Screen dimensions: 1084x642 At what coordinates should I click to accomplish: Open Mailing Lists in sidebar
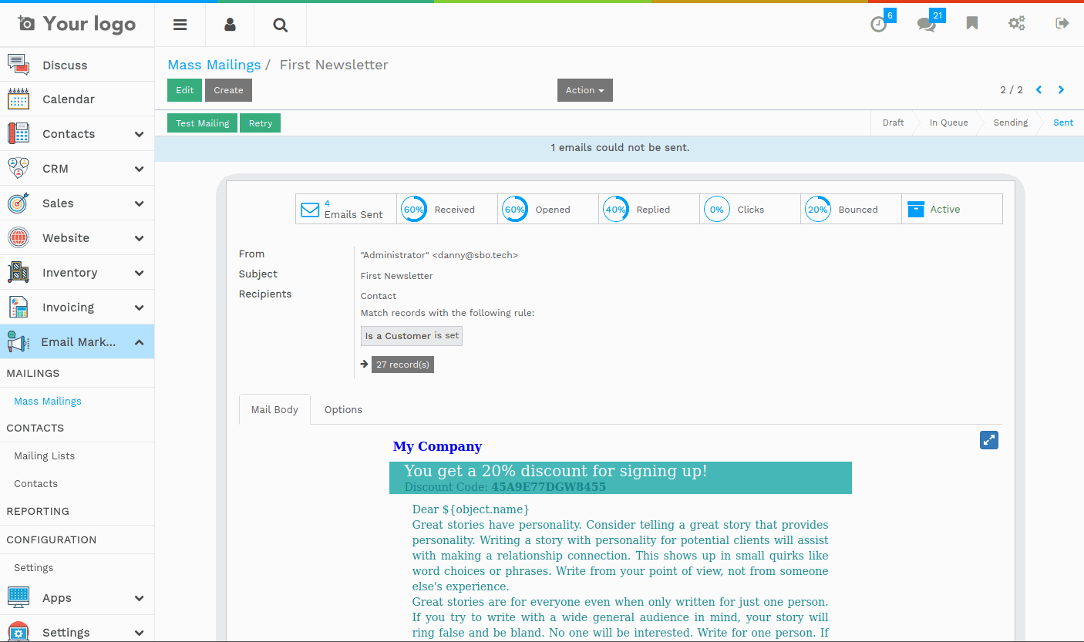tap(45, 455)
